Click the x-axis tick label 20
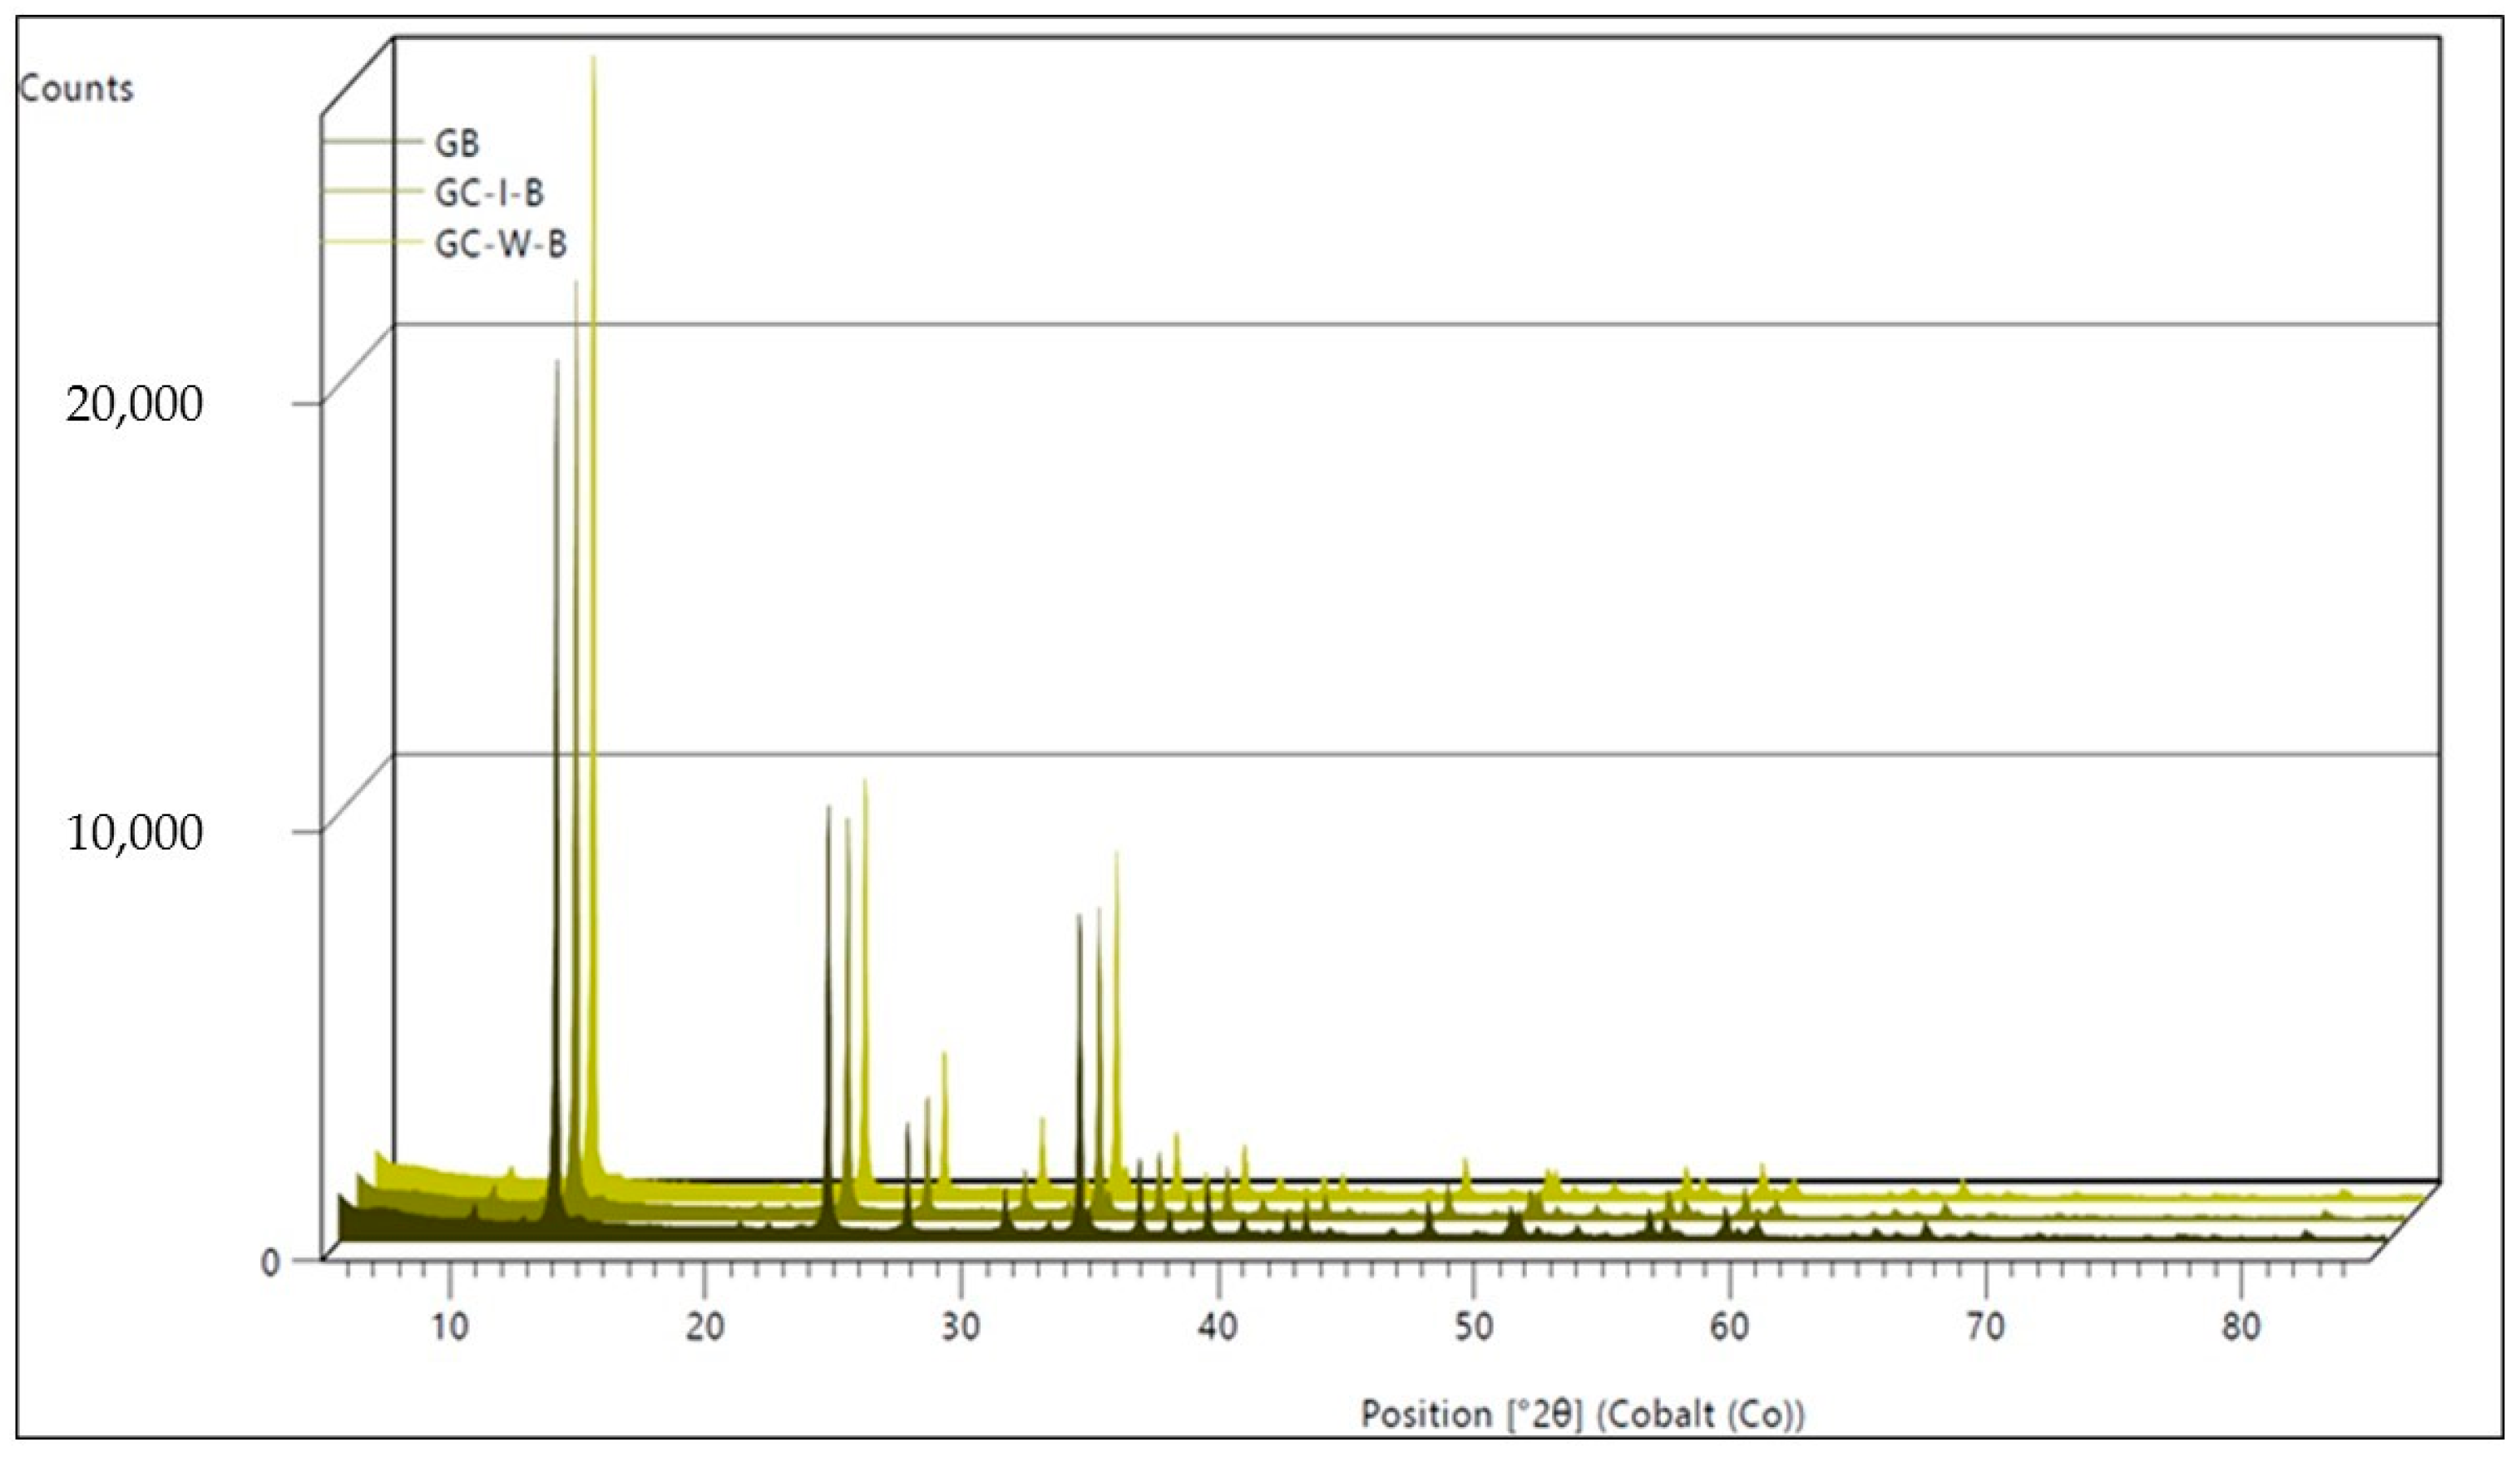This screenshot has width=2520, height=1457. coord(705,1327)
